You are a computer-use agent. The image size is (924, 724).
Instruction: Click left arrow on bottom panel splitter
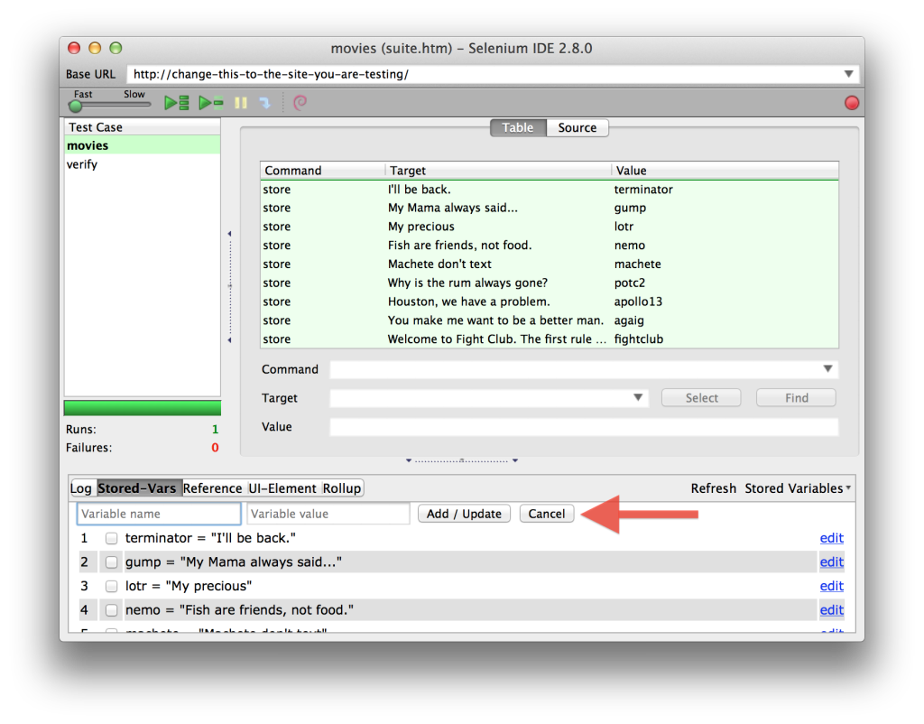point(409,460)
